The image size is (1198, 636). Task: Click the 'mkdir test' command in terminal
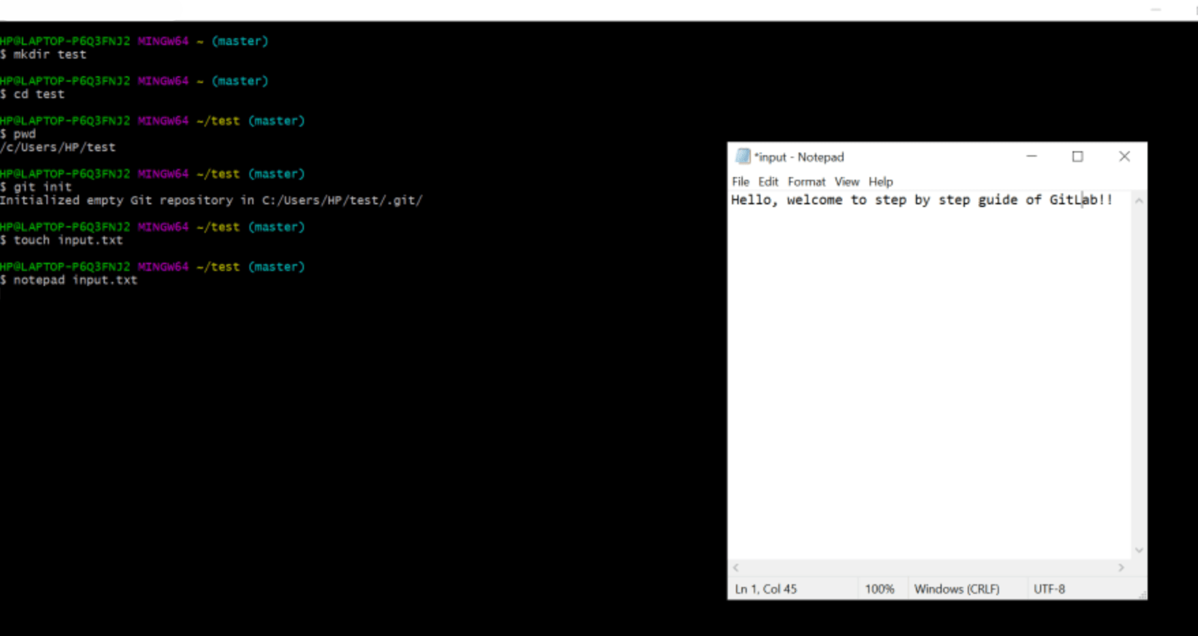(x=49, y=54)
